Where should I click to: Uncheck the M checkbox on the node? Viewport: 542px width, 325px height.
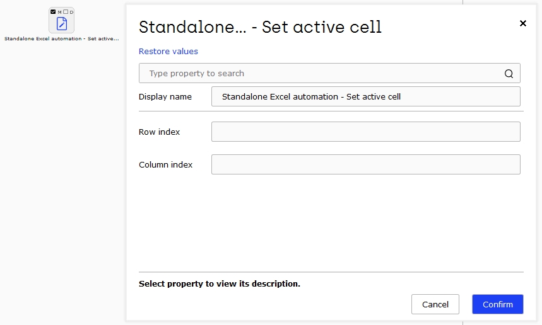click(x=53, y=12)
